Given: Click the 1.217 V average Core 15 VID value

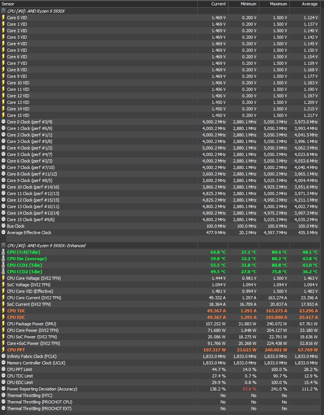Looking at the screenshot, I should coord(311,115).
